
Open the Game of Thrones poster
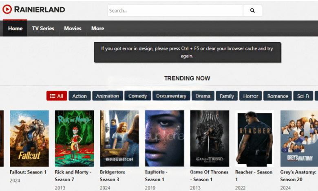coord(210,138)
